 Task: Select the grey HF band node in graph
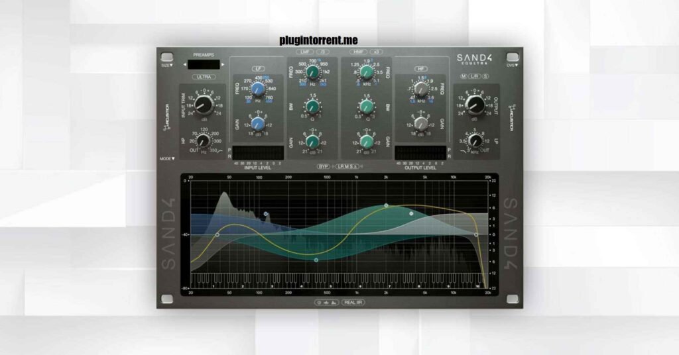coord(411,214)
